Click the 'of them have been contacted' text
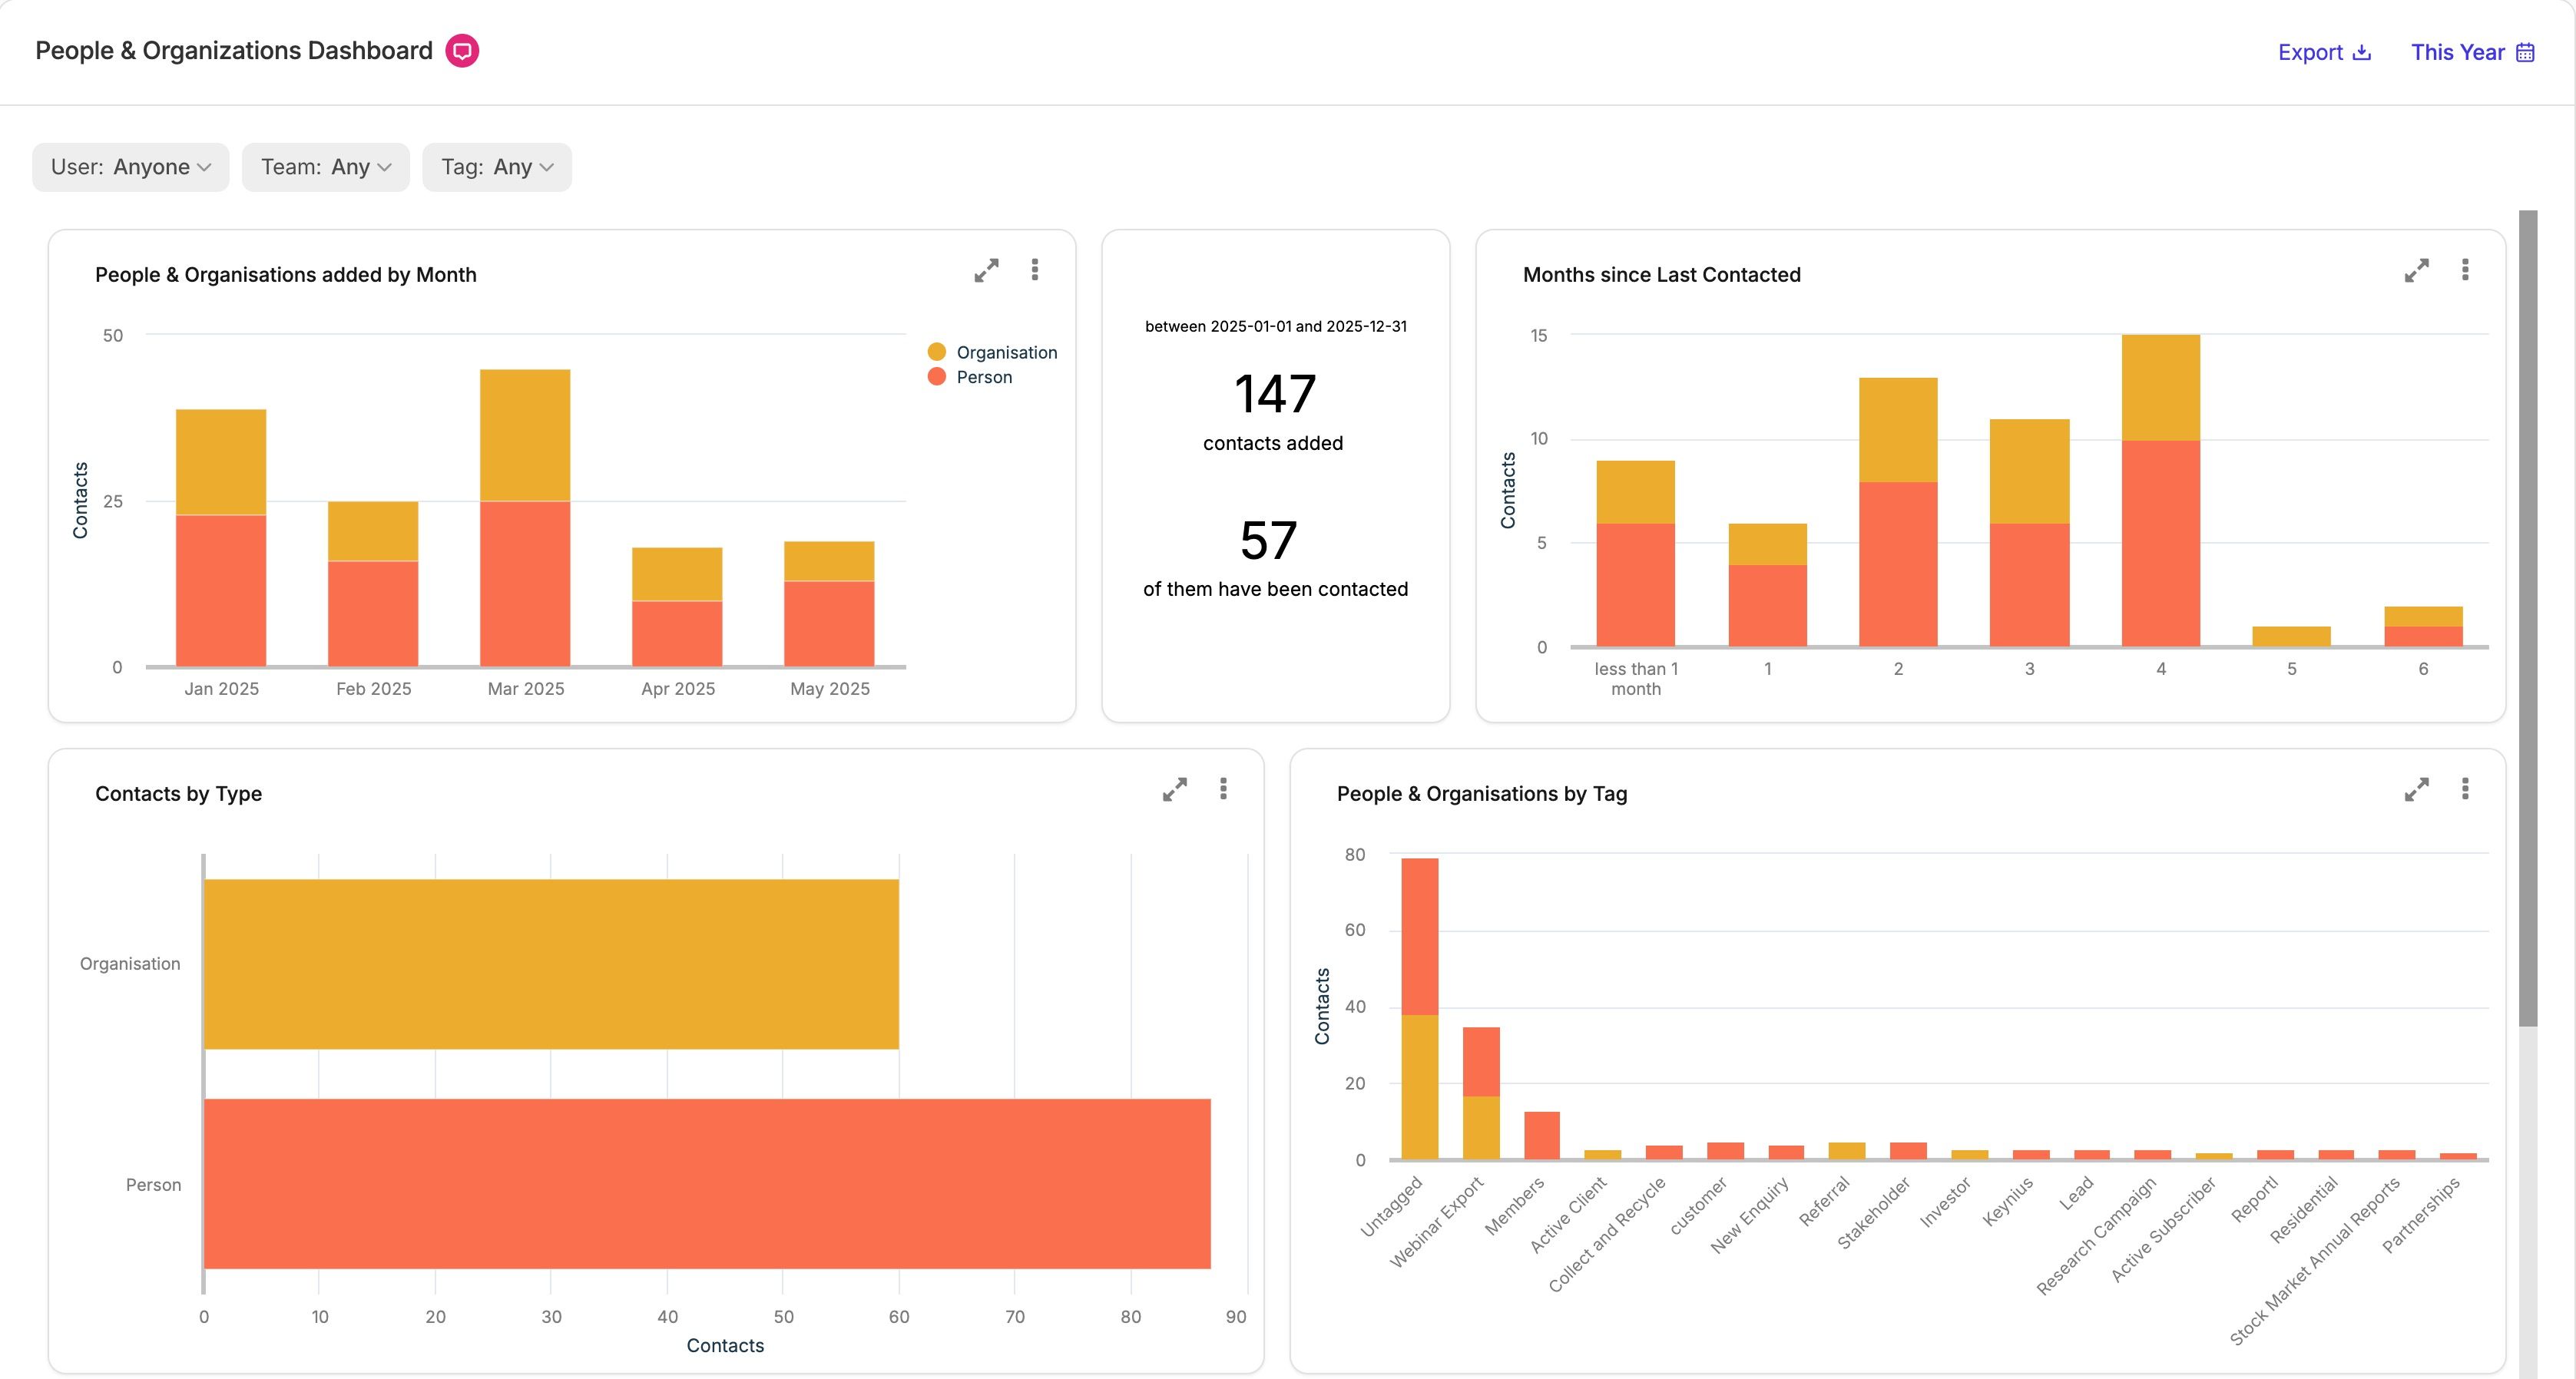The width and height of the screenshot is (2576, 1379). tap(1276, 589)
